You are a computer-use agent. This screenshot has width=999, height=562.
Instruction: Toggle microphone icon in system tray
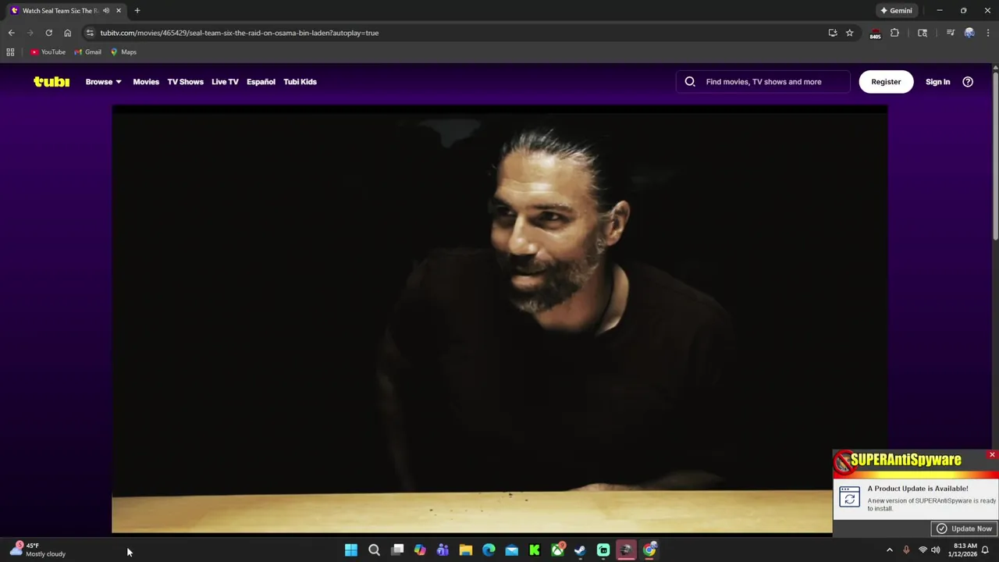click(906, 550)
